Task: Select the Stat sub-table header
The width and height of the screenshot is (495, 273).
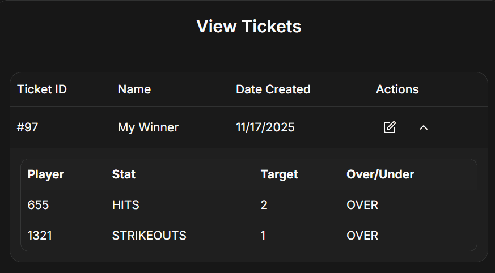Action: coord(124,174)
